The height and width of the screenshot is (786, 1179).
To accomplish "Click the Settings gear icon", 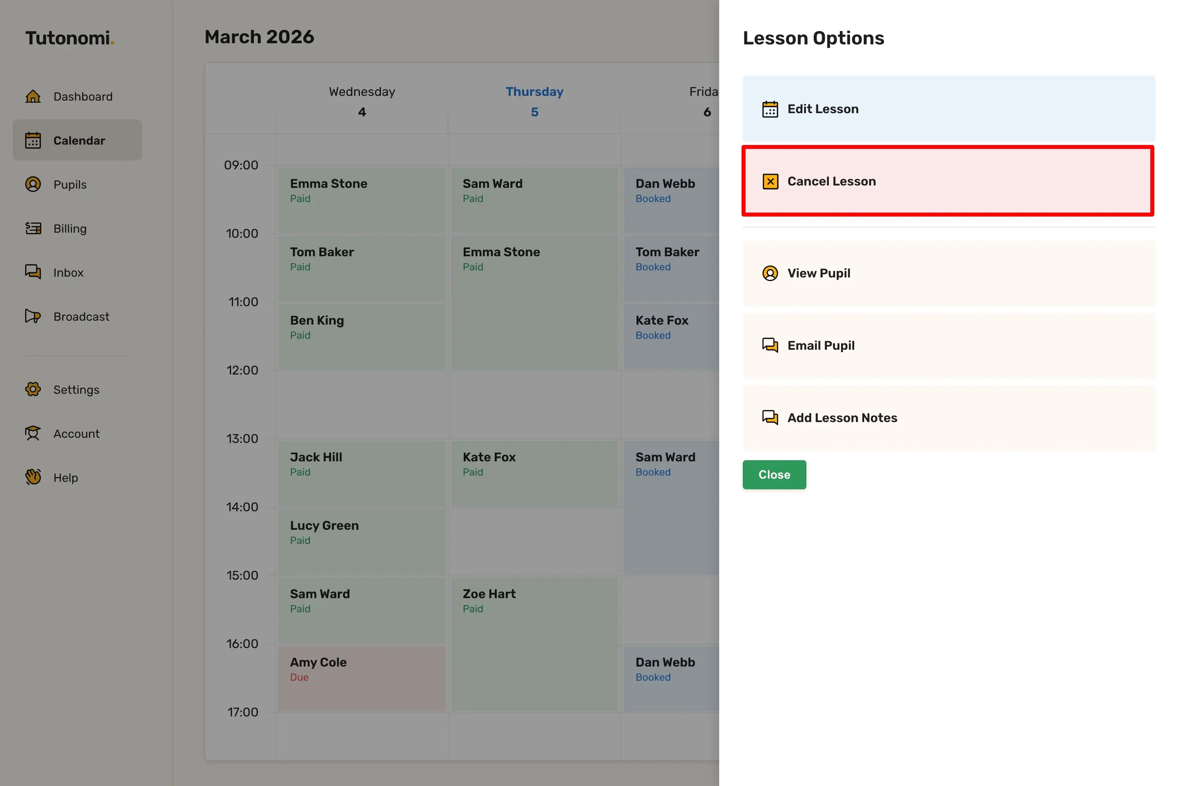I will 33,389.
